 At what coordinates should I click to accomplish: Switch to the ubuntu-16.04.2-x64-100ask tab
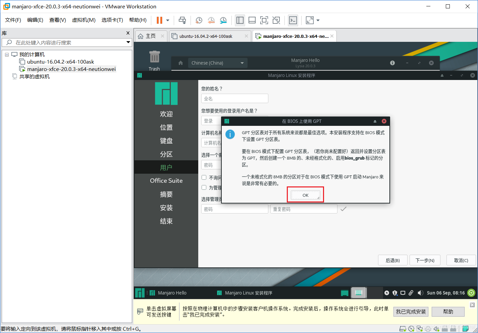(x=206, y=36)
